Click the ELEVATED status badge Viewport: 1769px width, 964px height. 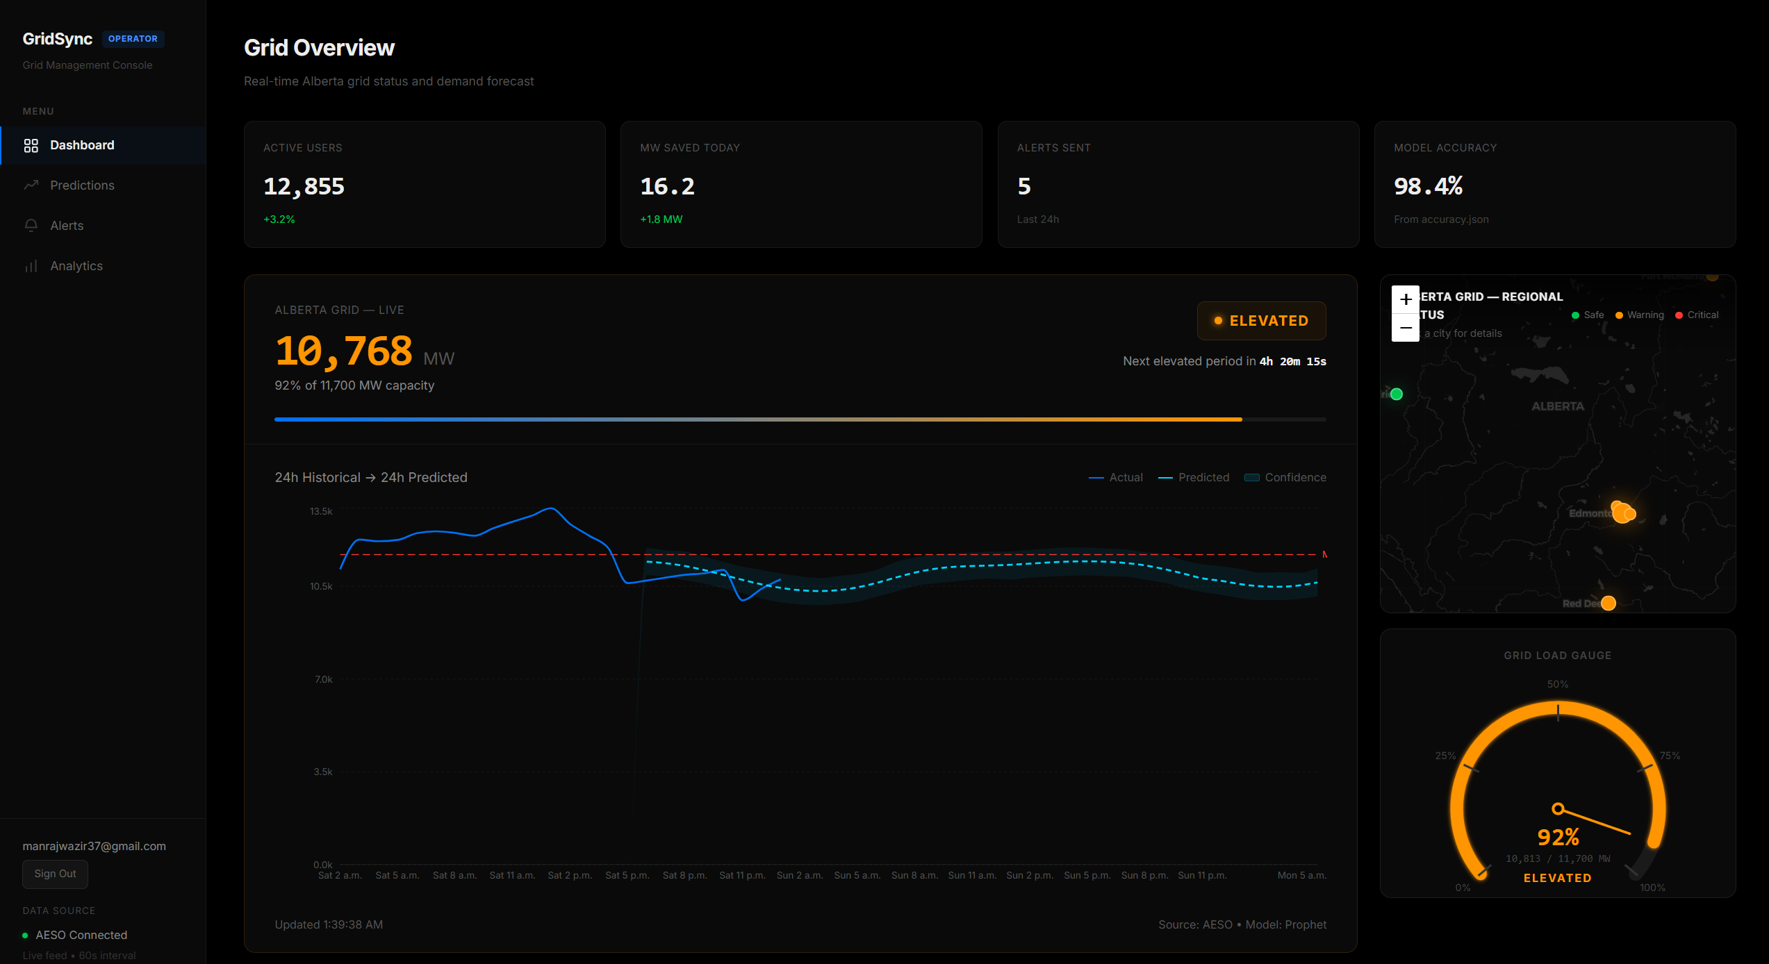(x=1261, y=321)
